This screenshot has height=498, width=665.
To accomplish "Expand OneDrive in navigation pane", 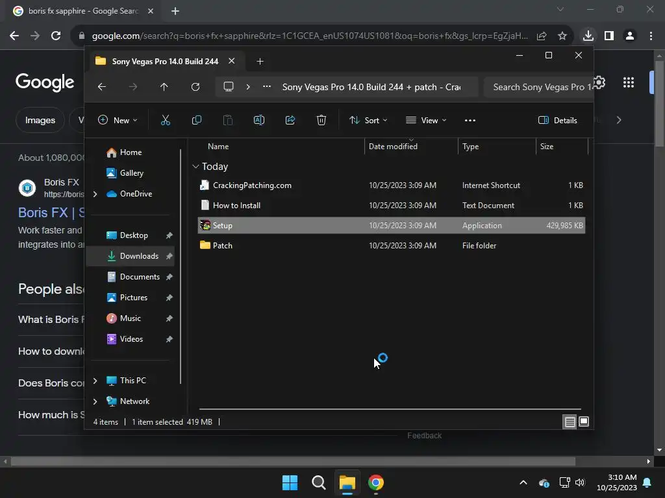I will pos(95,194).
